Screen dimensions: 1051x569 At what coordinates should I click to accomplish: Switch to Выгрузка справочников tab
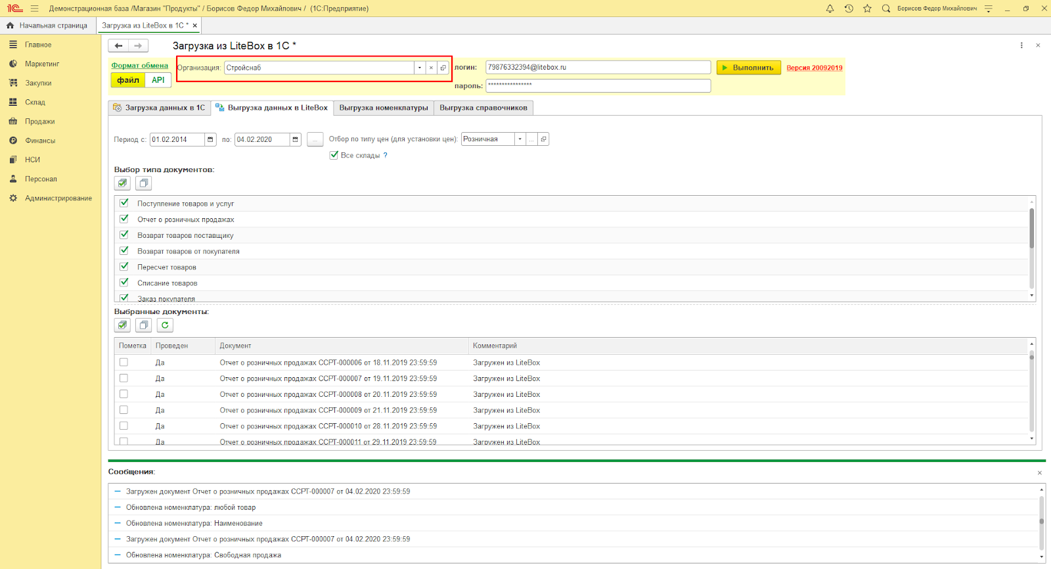(x=483, y=108)
